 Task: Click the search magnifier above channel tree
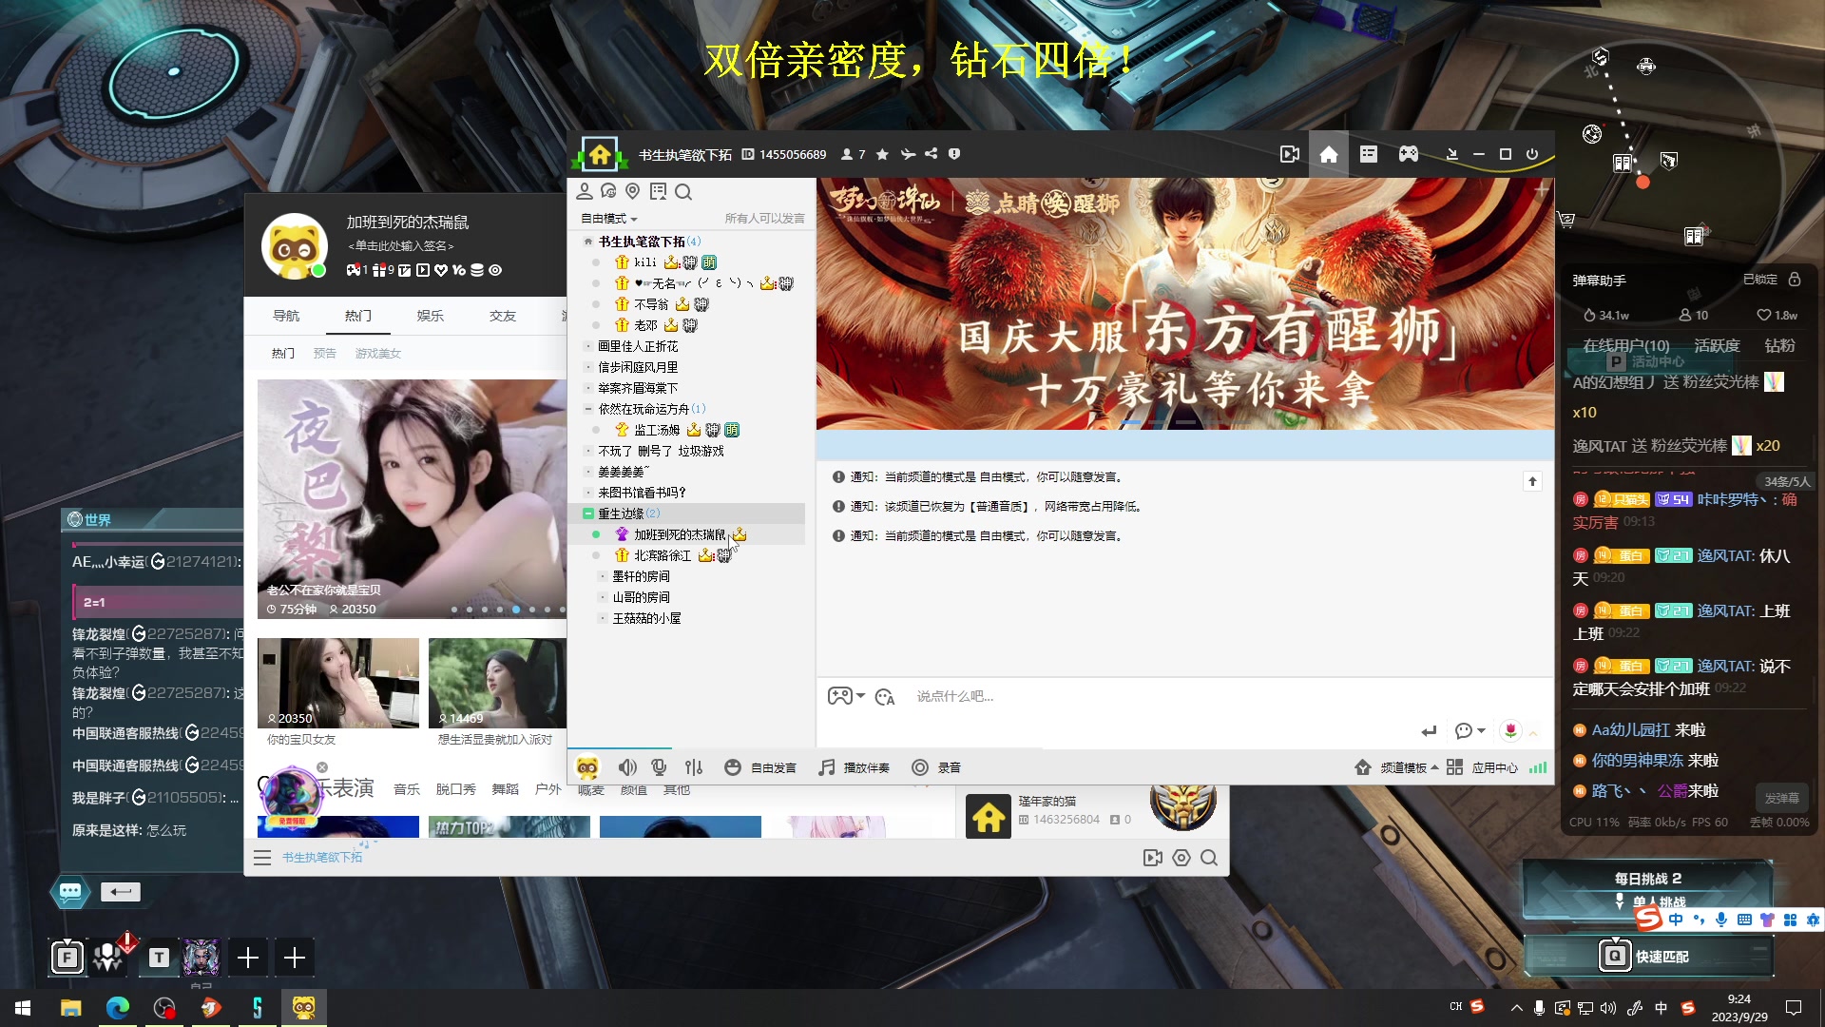point(683,192)
